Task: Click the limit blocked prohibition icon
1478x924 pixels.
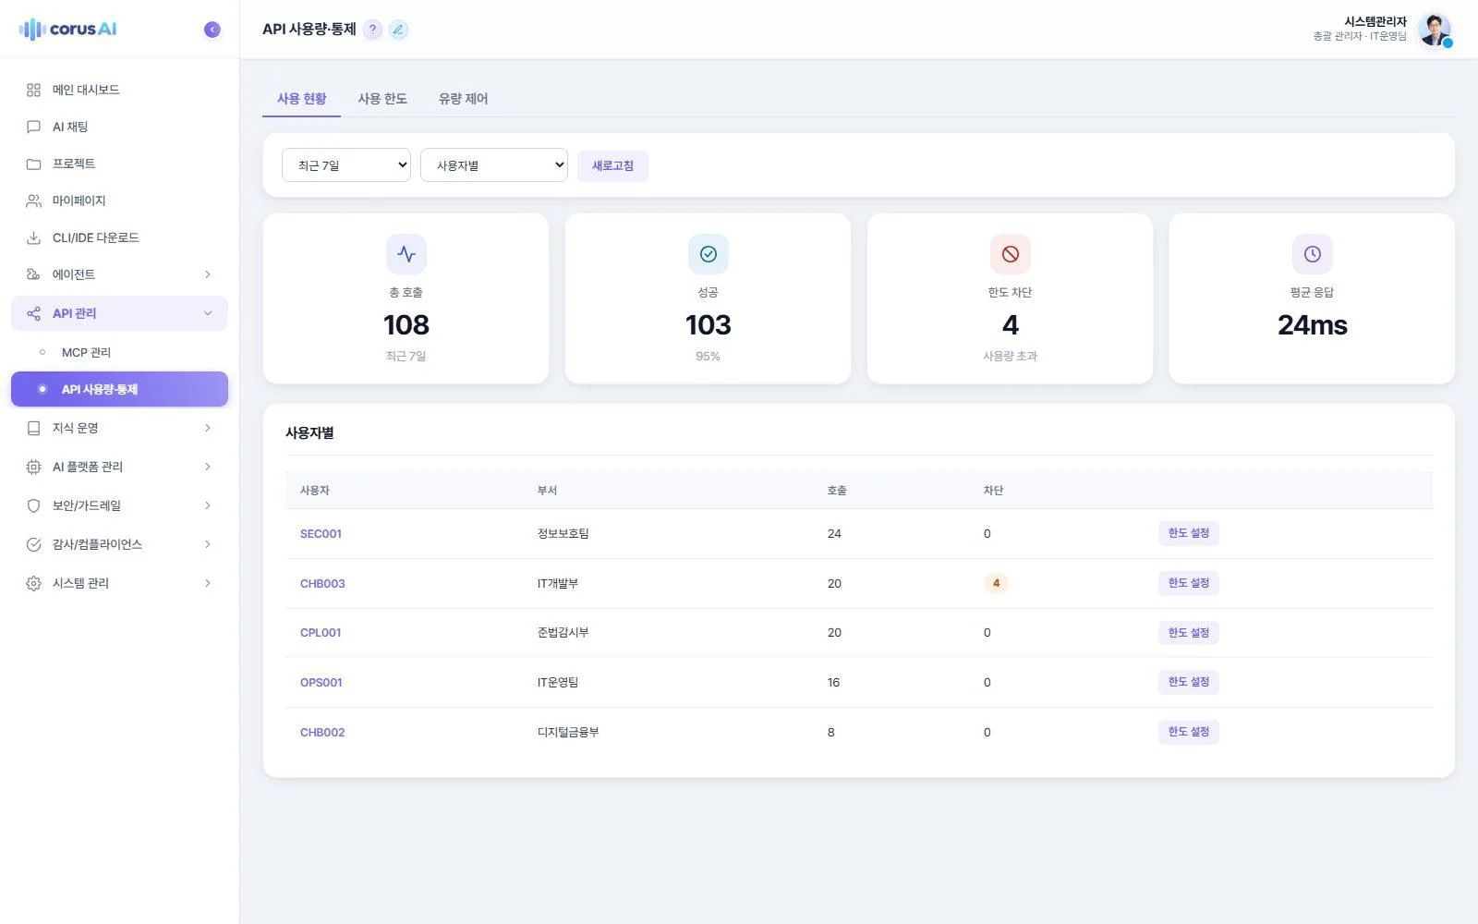Action: pyautogui.click(x=1011, y=254)
